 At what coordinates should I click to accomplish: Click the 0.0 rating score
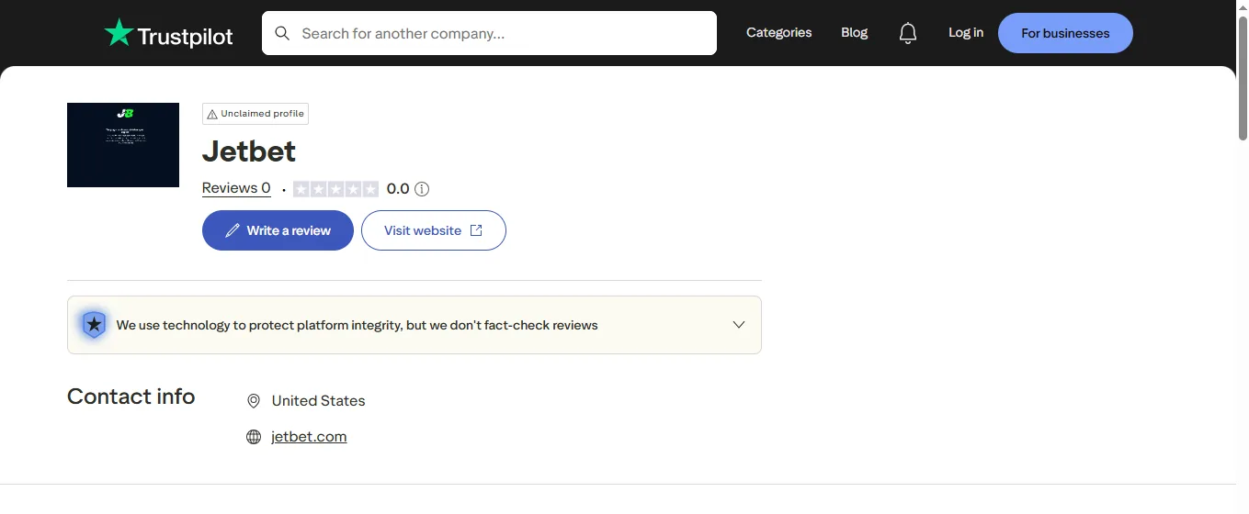pyautogui.click(x=398, y=189)
